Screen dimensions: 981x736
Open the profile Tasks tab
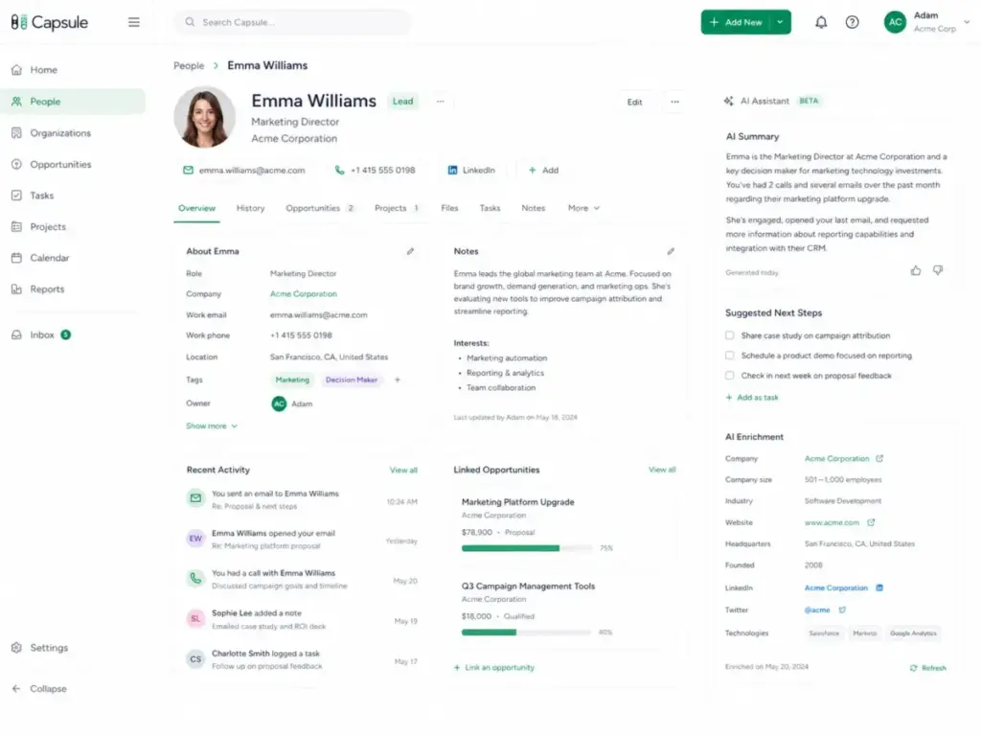(490, 208)
